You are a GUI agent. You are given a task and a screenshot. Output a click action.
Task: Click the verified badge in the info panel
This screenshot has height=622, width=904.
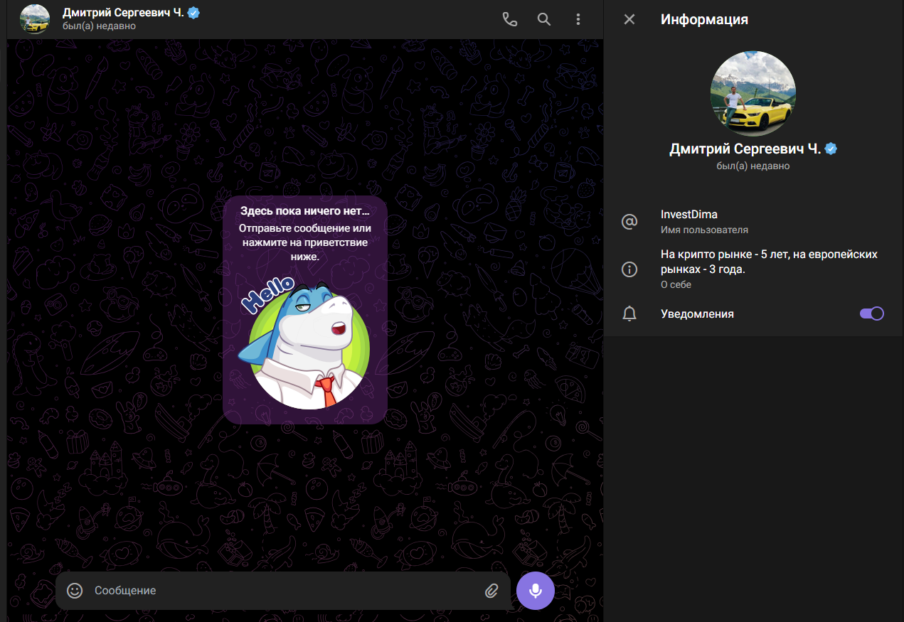(831, 149)
